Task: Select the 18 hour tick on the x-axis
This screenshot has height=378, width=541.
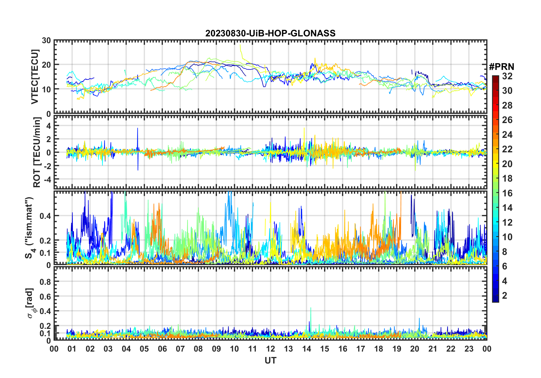Action: pos(379,349)
